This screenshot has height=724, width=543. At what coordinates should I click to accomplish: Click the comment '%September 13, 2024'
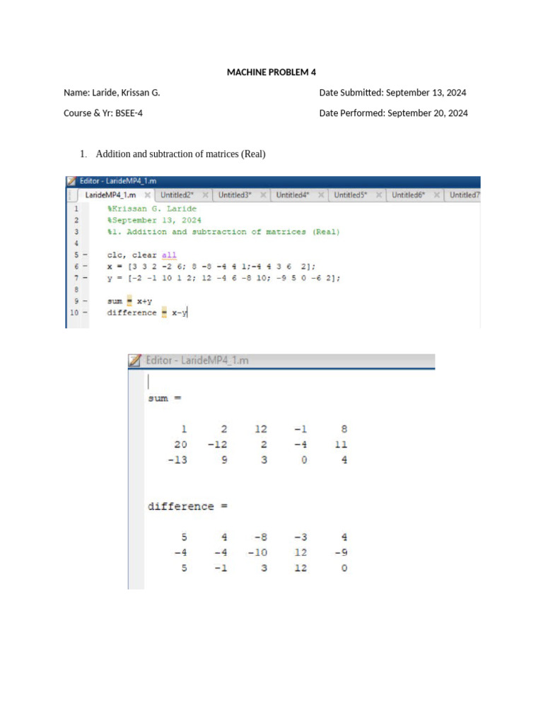click(154, 221)
